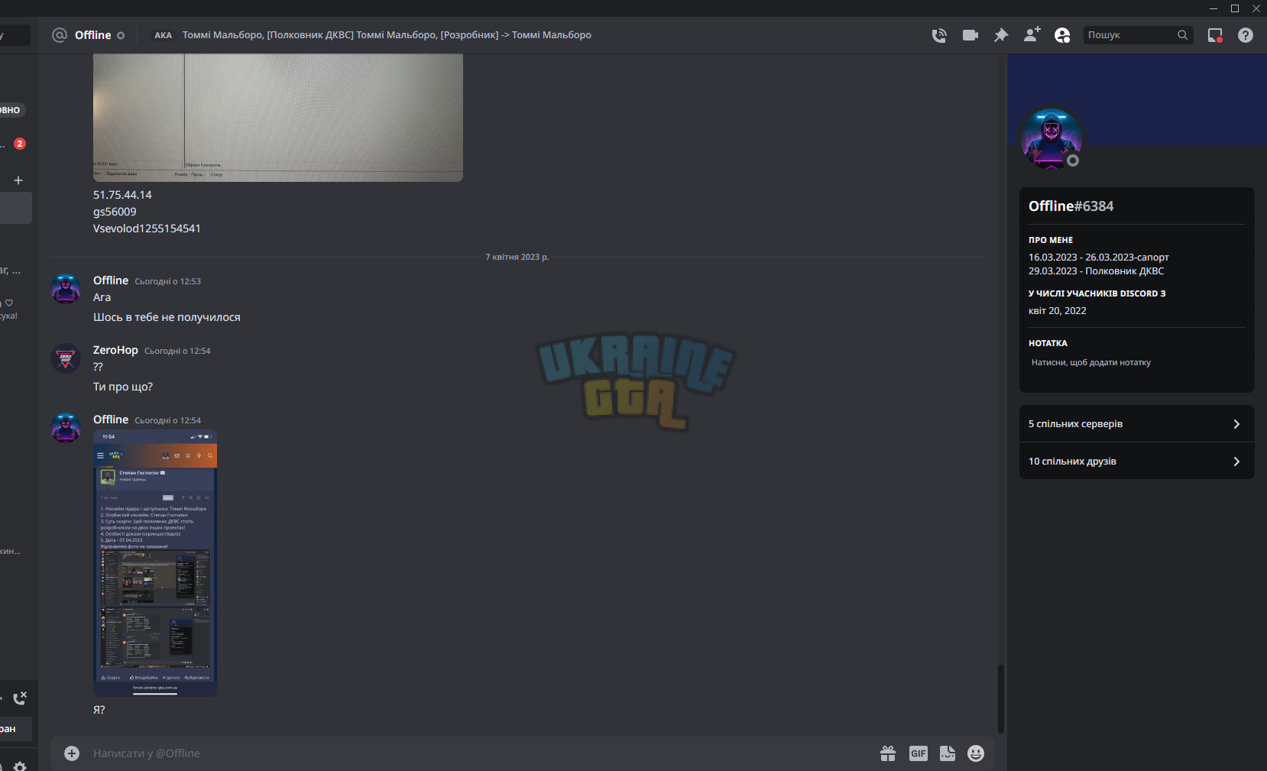
Task: Click the message text gs56009
Action: [x=115, y=212]
